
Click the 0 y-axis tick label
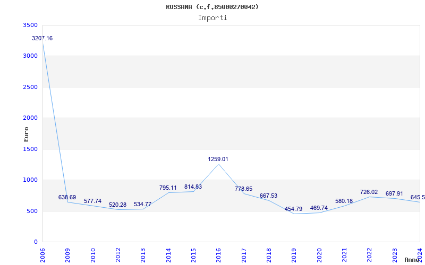(36, 242)
